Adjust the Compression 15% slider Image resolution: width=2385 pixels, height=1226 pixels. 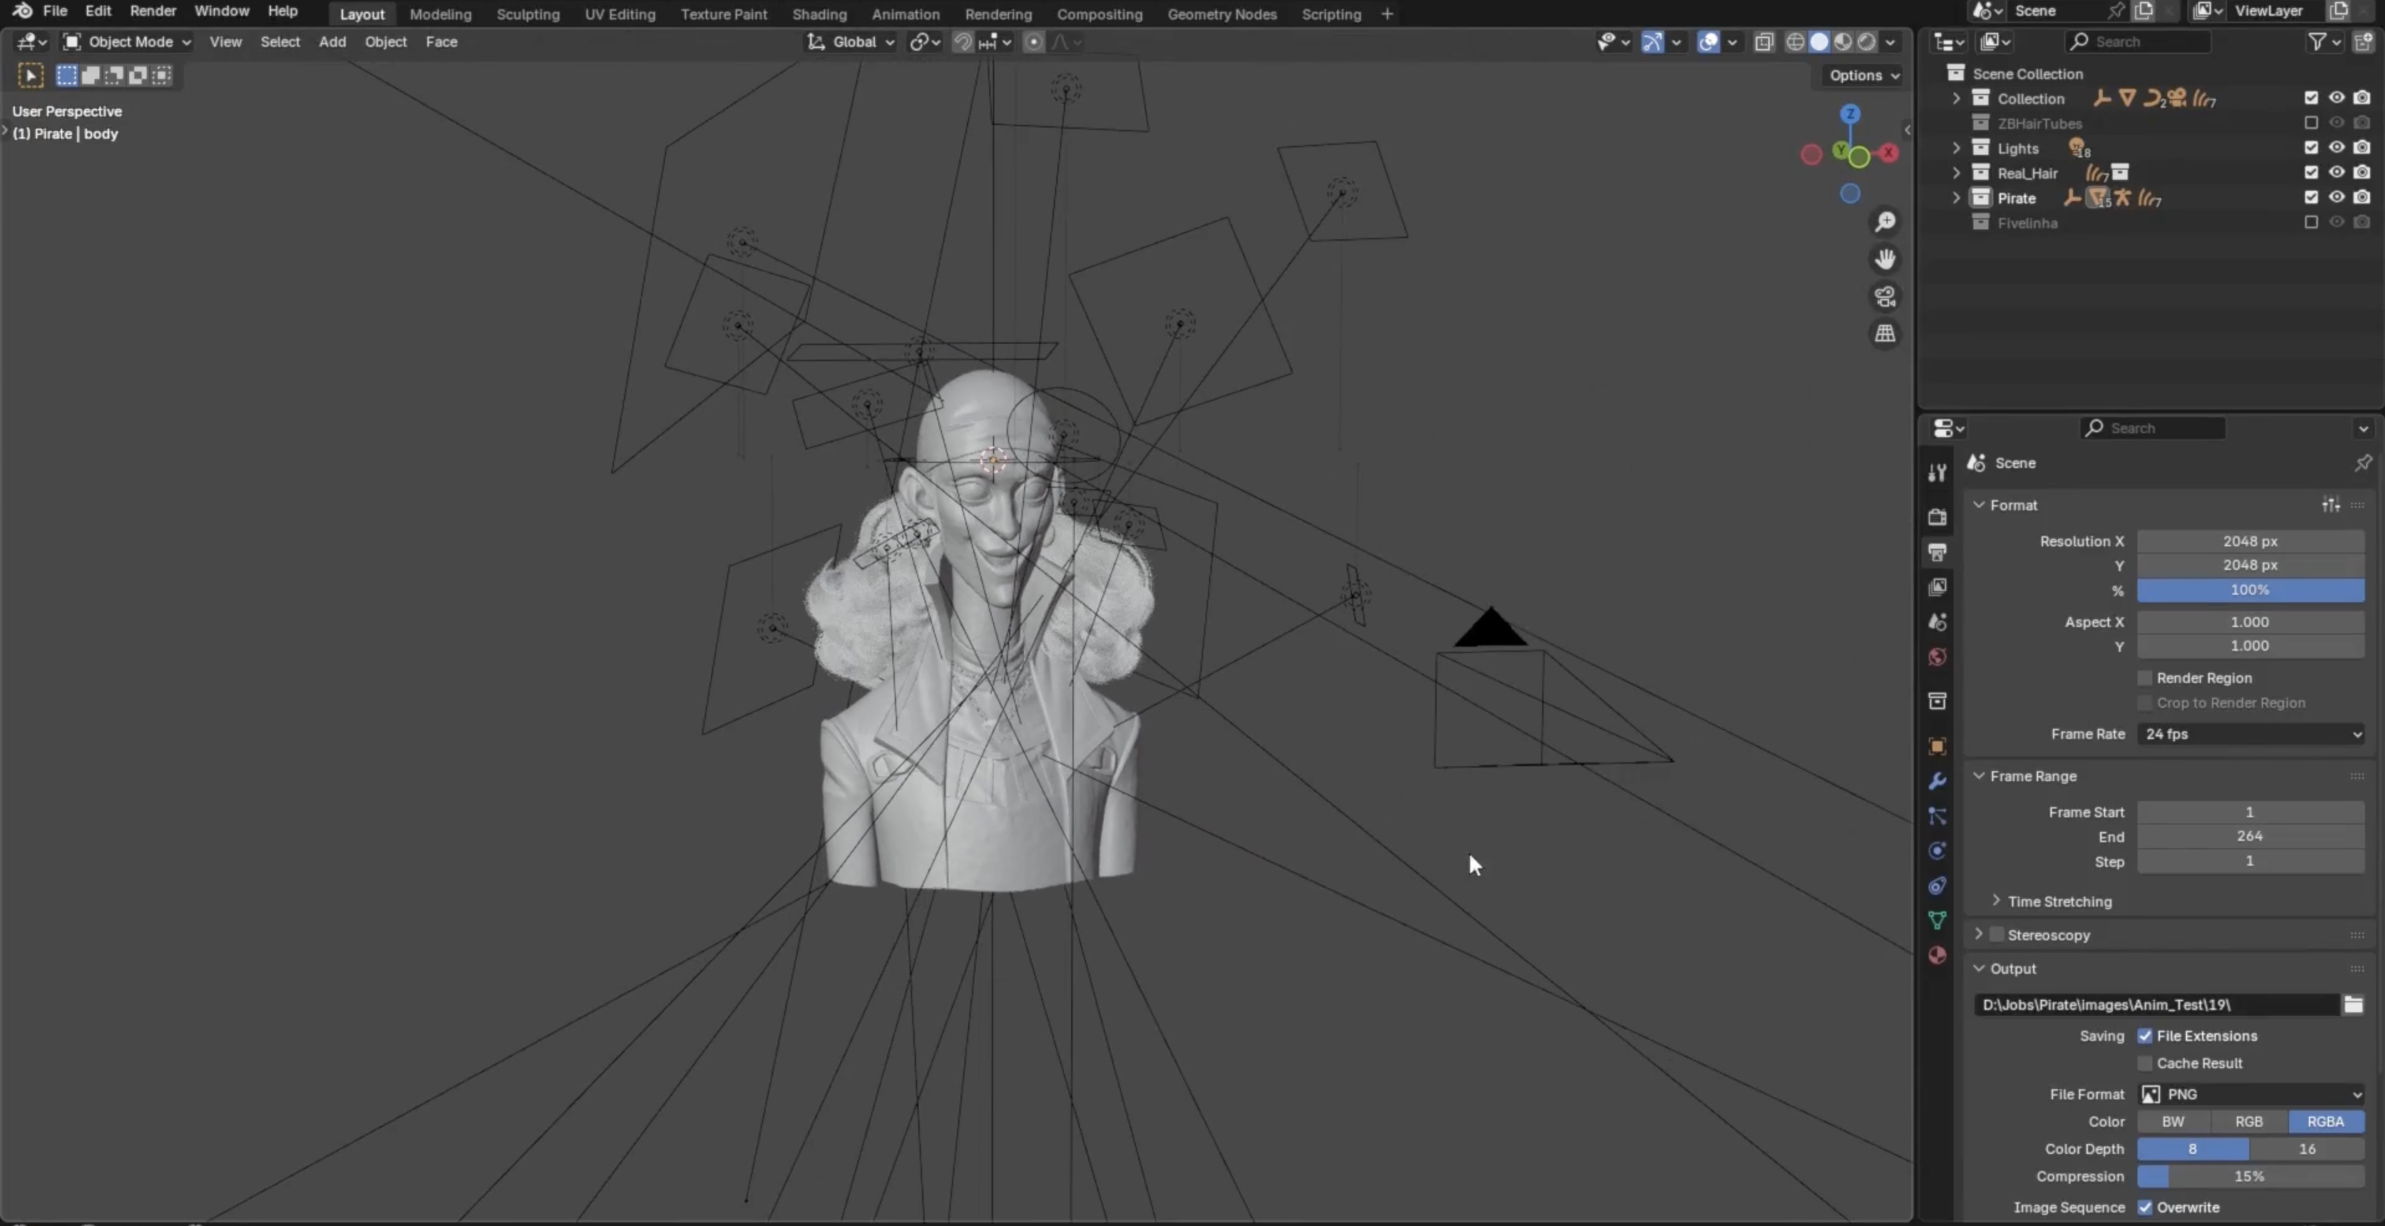(x=2250, y=1176)
